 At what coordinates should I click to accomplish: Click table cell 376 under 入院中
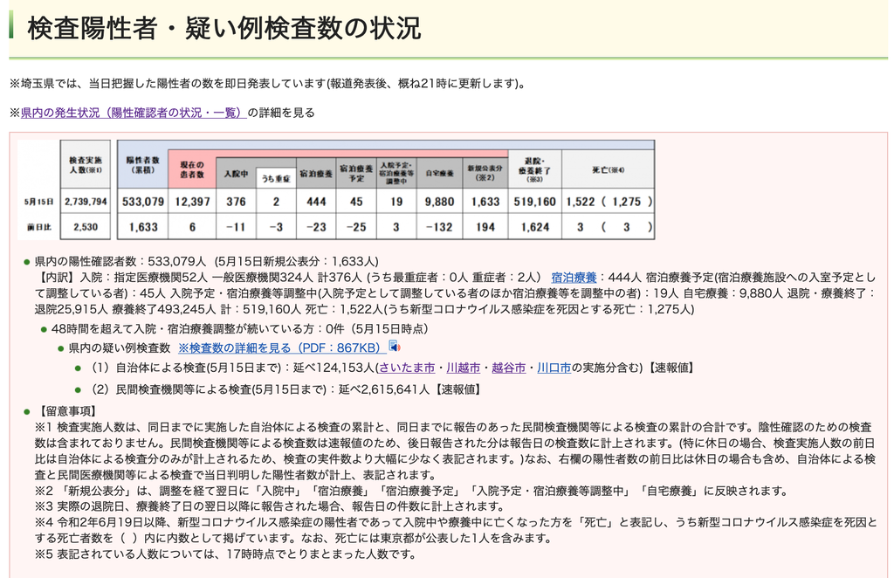point(236,202)
